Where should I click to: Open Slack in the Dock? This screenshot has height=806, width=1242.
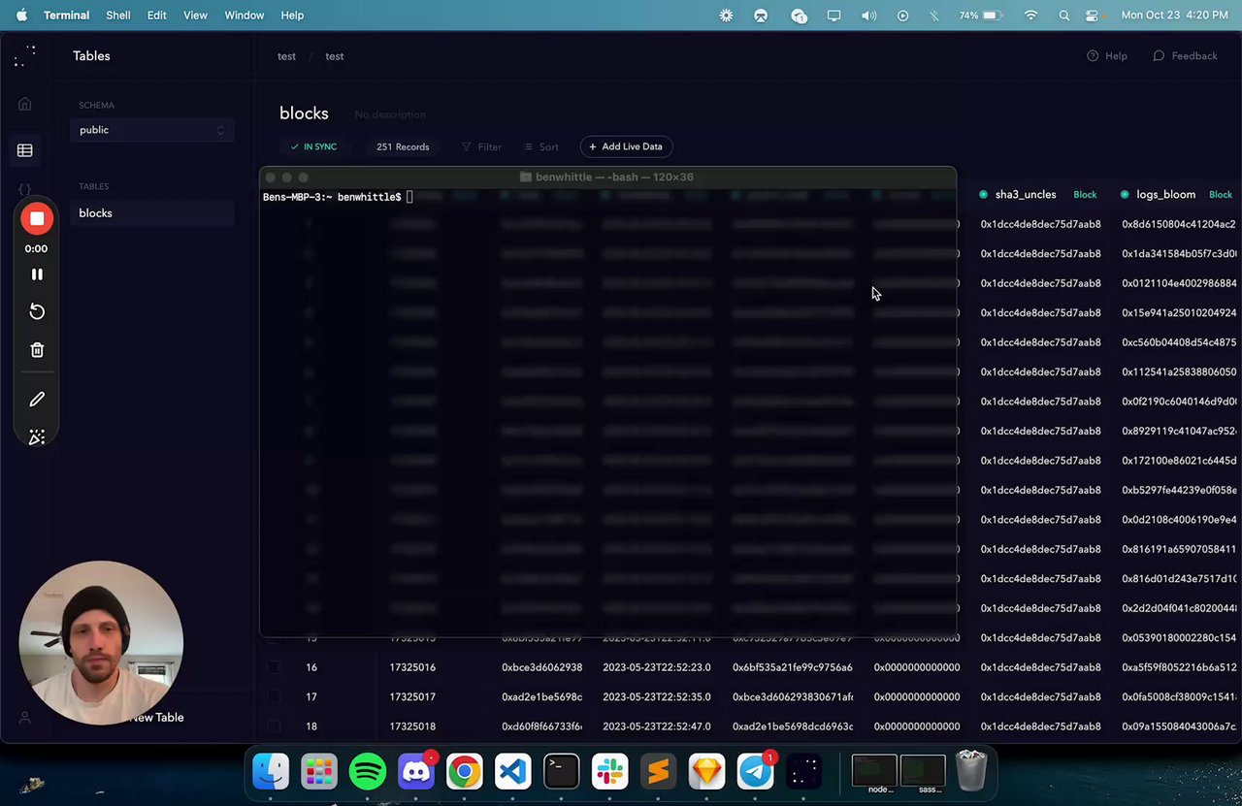click(x=610, y=771)
